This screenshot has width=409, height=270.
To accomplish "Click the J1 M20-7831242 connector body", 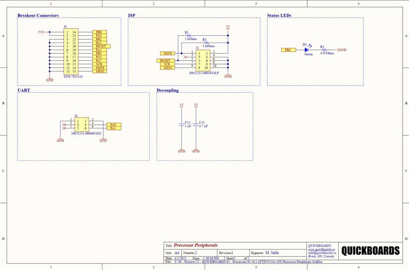I will click(x=71, y=52).
